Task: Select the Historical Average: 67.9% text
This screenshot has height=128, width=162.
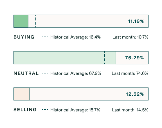Action: click(76, 73)
